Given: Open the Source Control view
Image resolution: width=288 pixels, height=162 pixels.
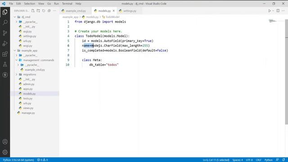Looking at the screenshot, I should point(5,33).
